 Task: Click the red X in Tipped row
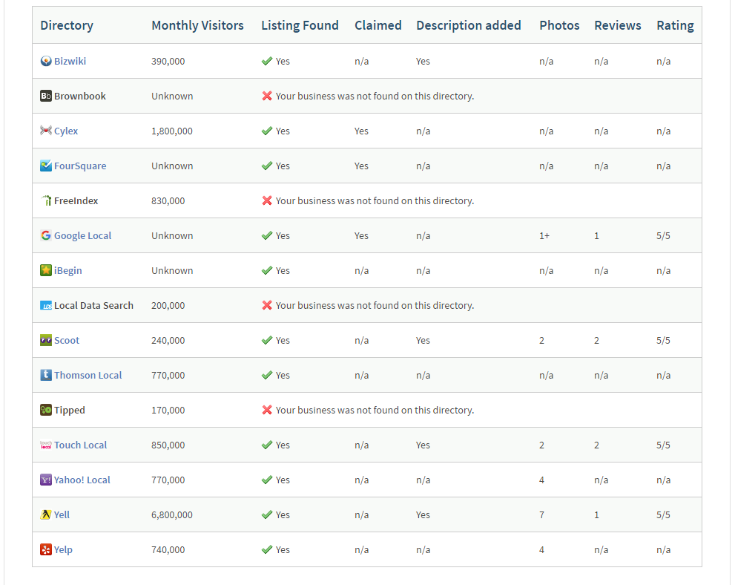click(267, 410)
